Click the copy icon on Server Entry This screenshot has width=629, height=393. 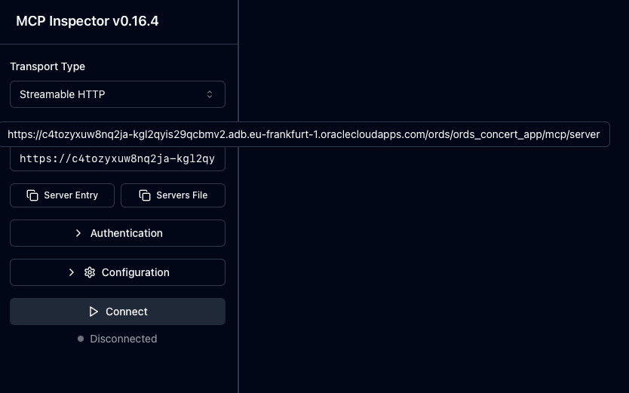32,195
